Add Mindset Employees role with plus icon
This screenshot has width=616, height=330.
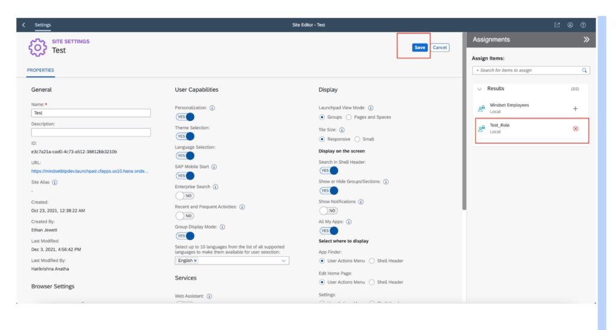(x=575, y=108)
